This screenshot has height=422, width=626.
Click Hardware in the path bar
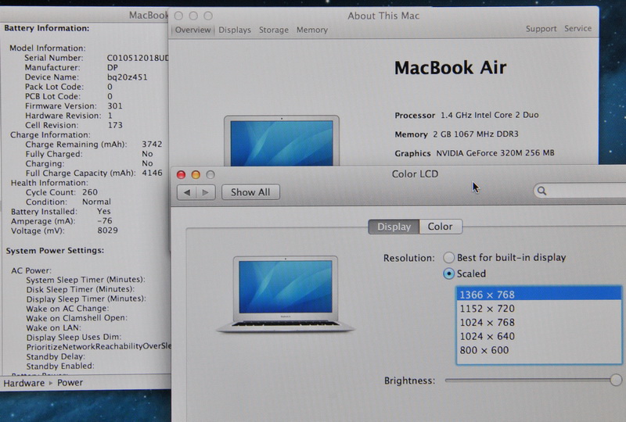pos(24,383)
